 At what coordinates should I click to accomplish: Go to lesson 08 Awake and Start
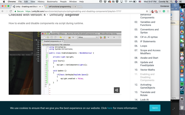(149, 58)
